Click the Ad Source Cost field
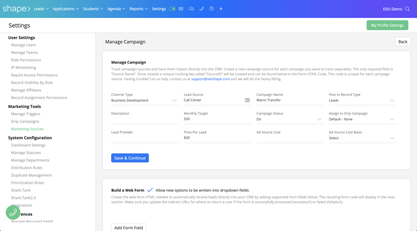417x231 pixels. [x=290, y=138]
